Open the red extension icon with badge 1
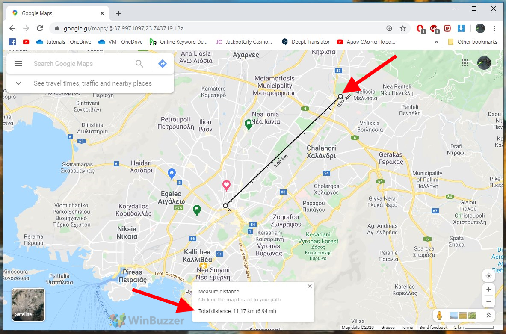Screen dimensions: 506x334 [420, 29]
